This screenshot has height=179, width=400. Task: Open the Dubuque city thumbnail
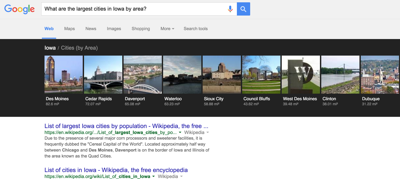pyautogui.click(x=380, y=74)
